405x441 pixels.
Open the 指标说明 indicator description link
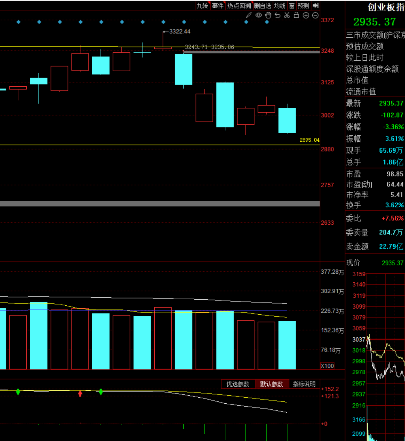tap(304, 384)
